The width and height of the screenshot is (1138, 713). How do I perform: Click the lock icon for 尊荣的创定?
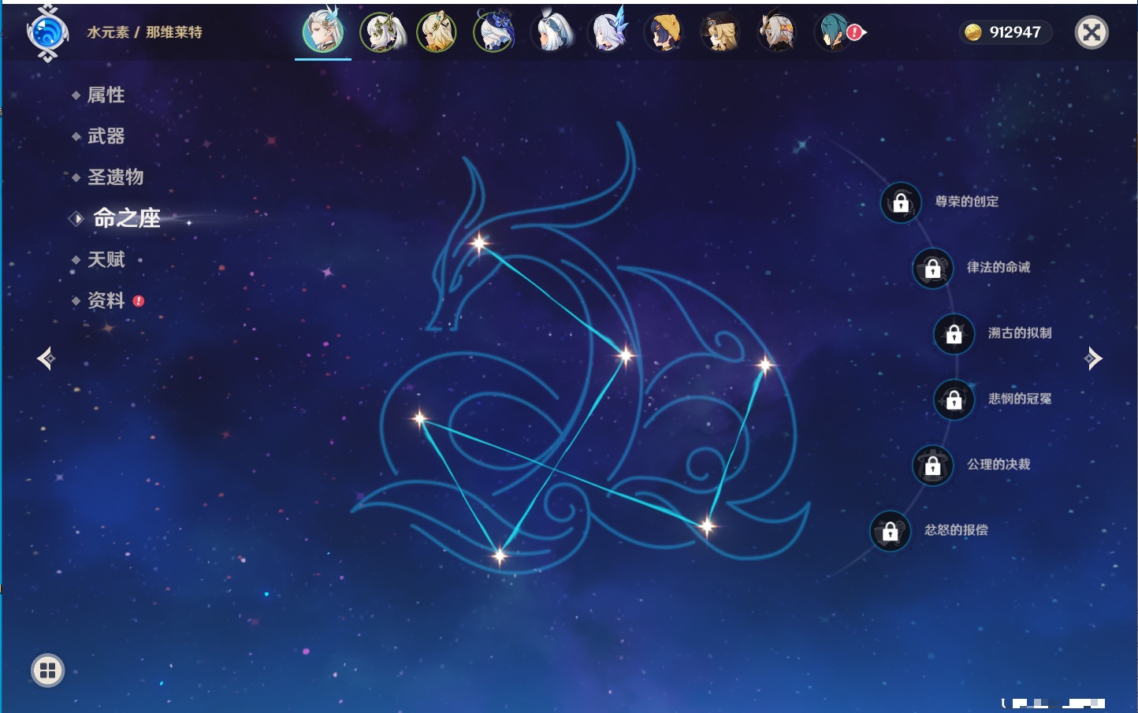(x=901, y=202)
